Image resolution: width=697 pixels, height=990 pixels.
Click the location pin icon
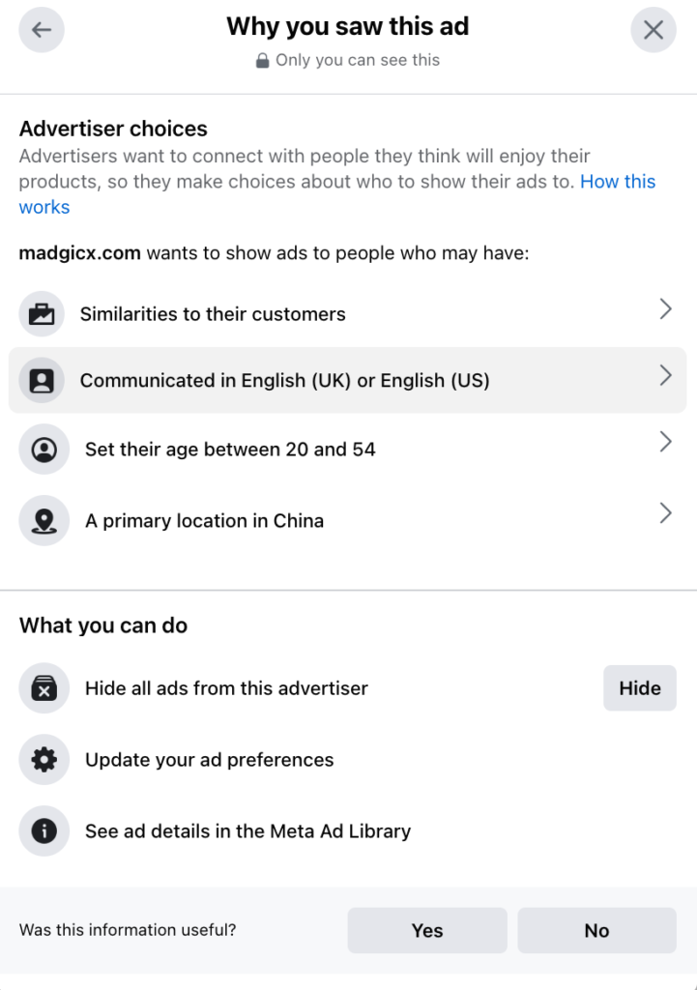pos(44,521)
